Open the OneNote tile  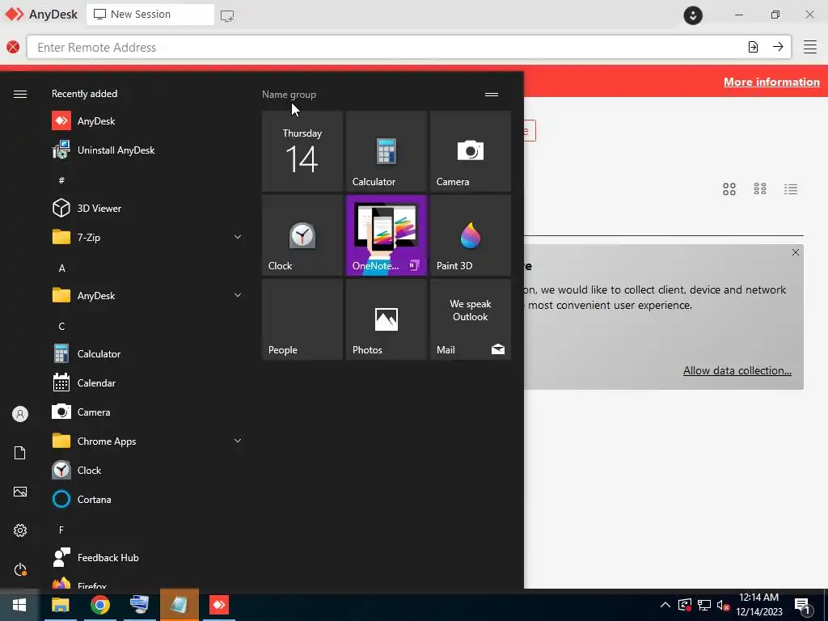[386, 235]
